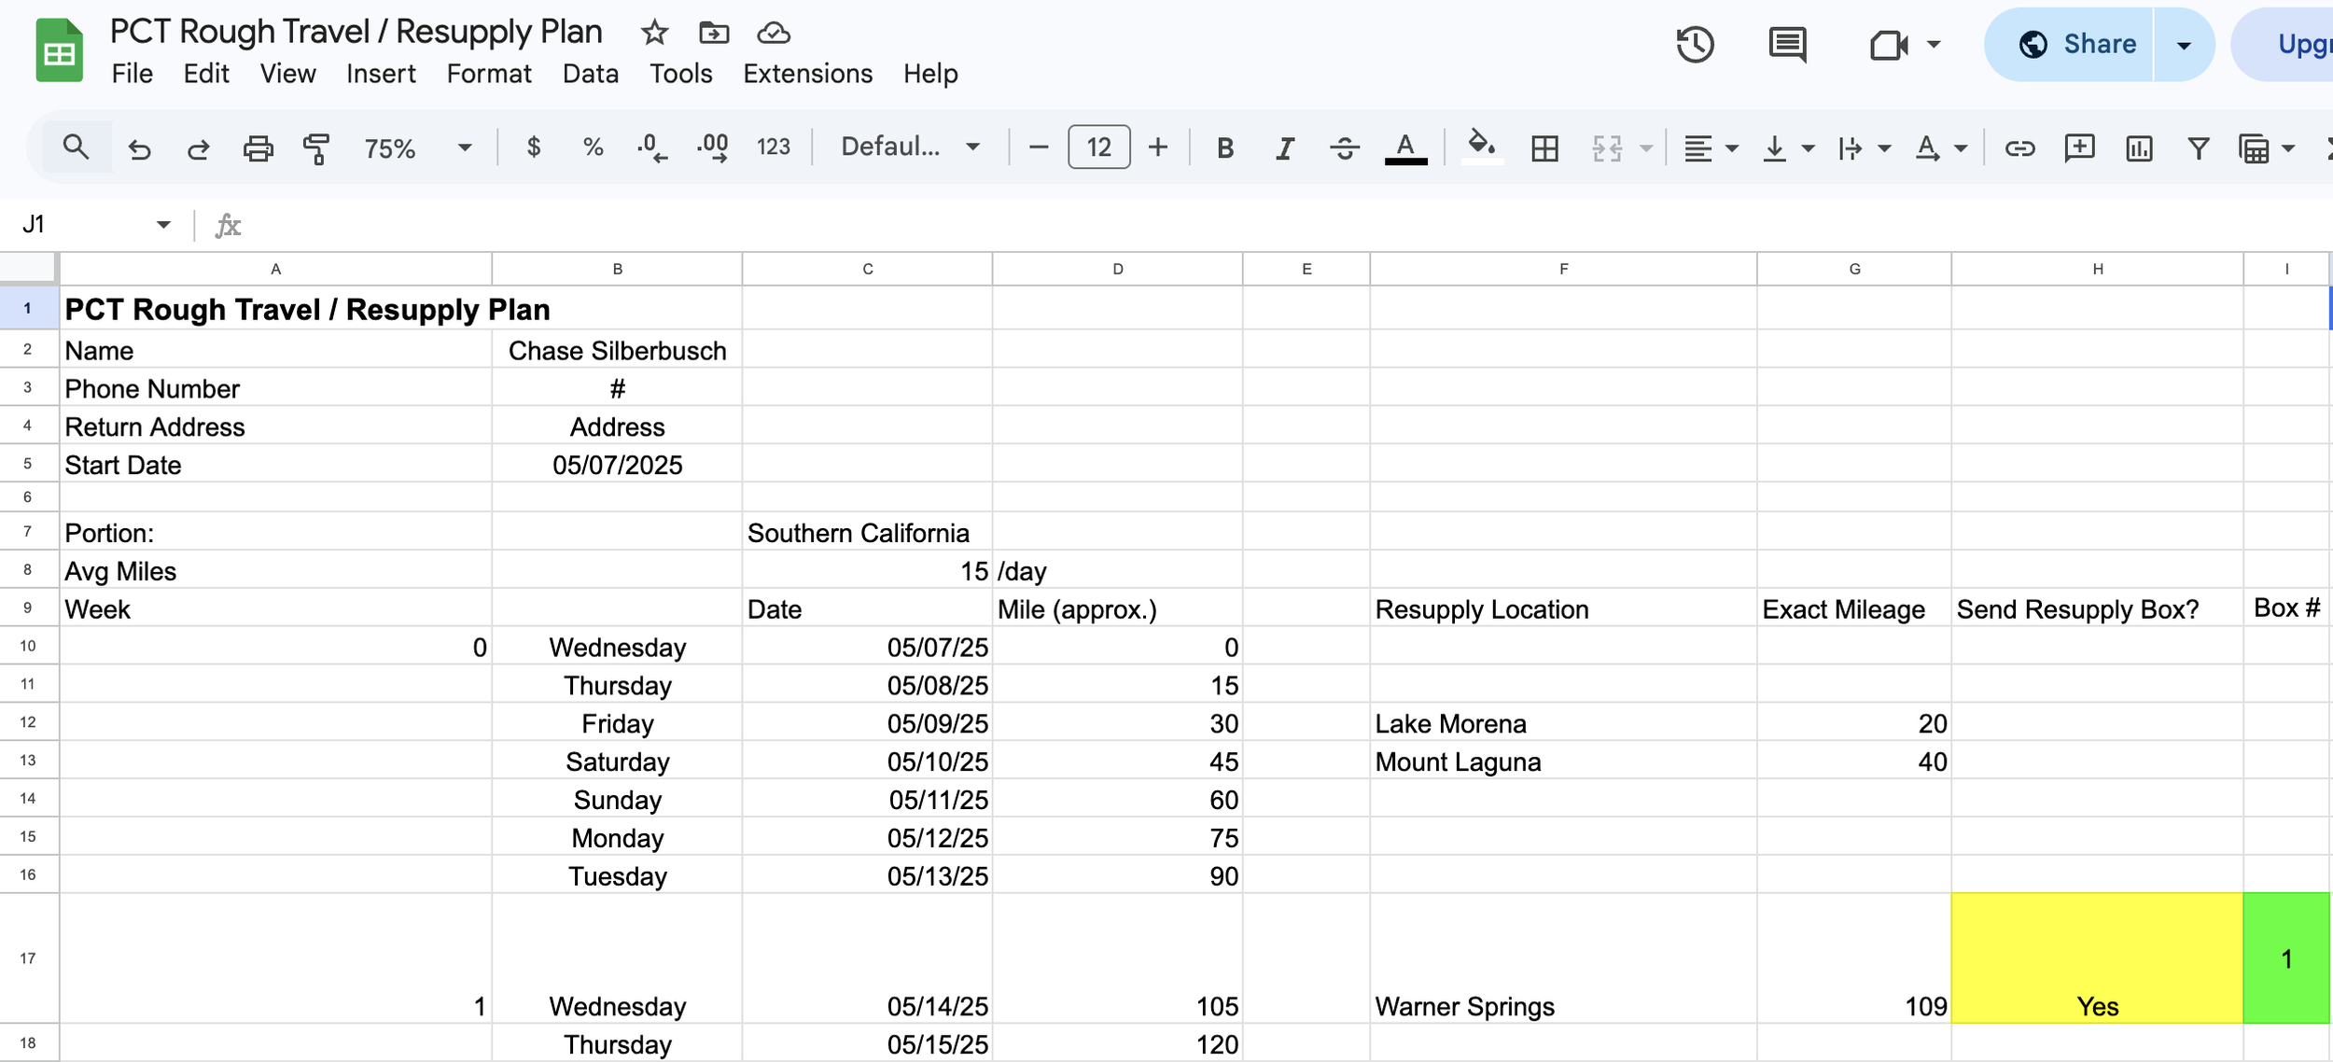The width and height of the screenshot is (2333, 1062).
Task: Open version history clock icon
Action: pyautogui.click(x=1695, y=44)
